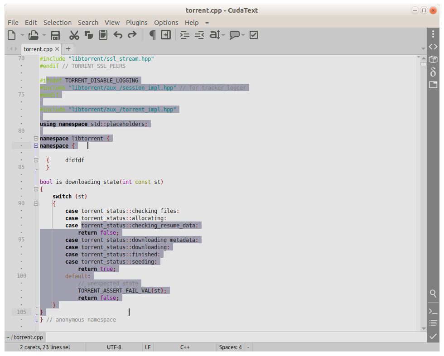444x356 pixels.
Task: Click the sort lines 'a↕' icon
Action: coord(215,35)
